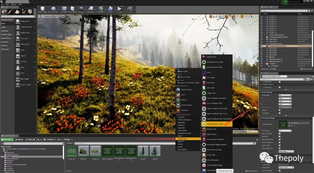Choose Data Table in the submenu

pyautogui.click(x=217, y=88)
